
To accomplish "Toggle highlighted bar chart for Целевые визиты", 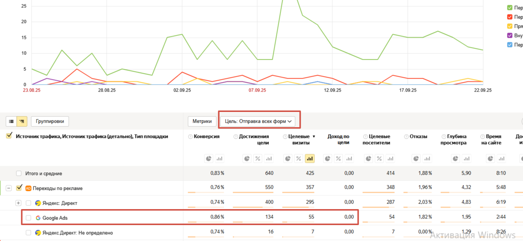I will [x=310, y=159].
